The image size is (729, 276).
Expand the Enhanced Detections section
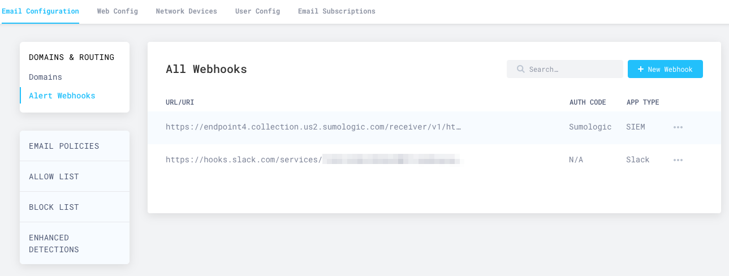[x=54, y=243]
